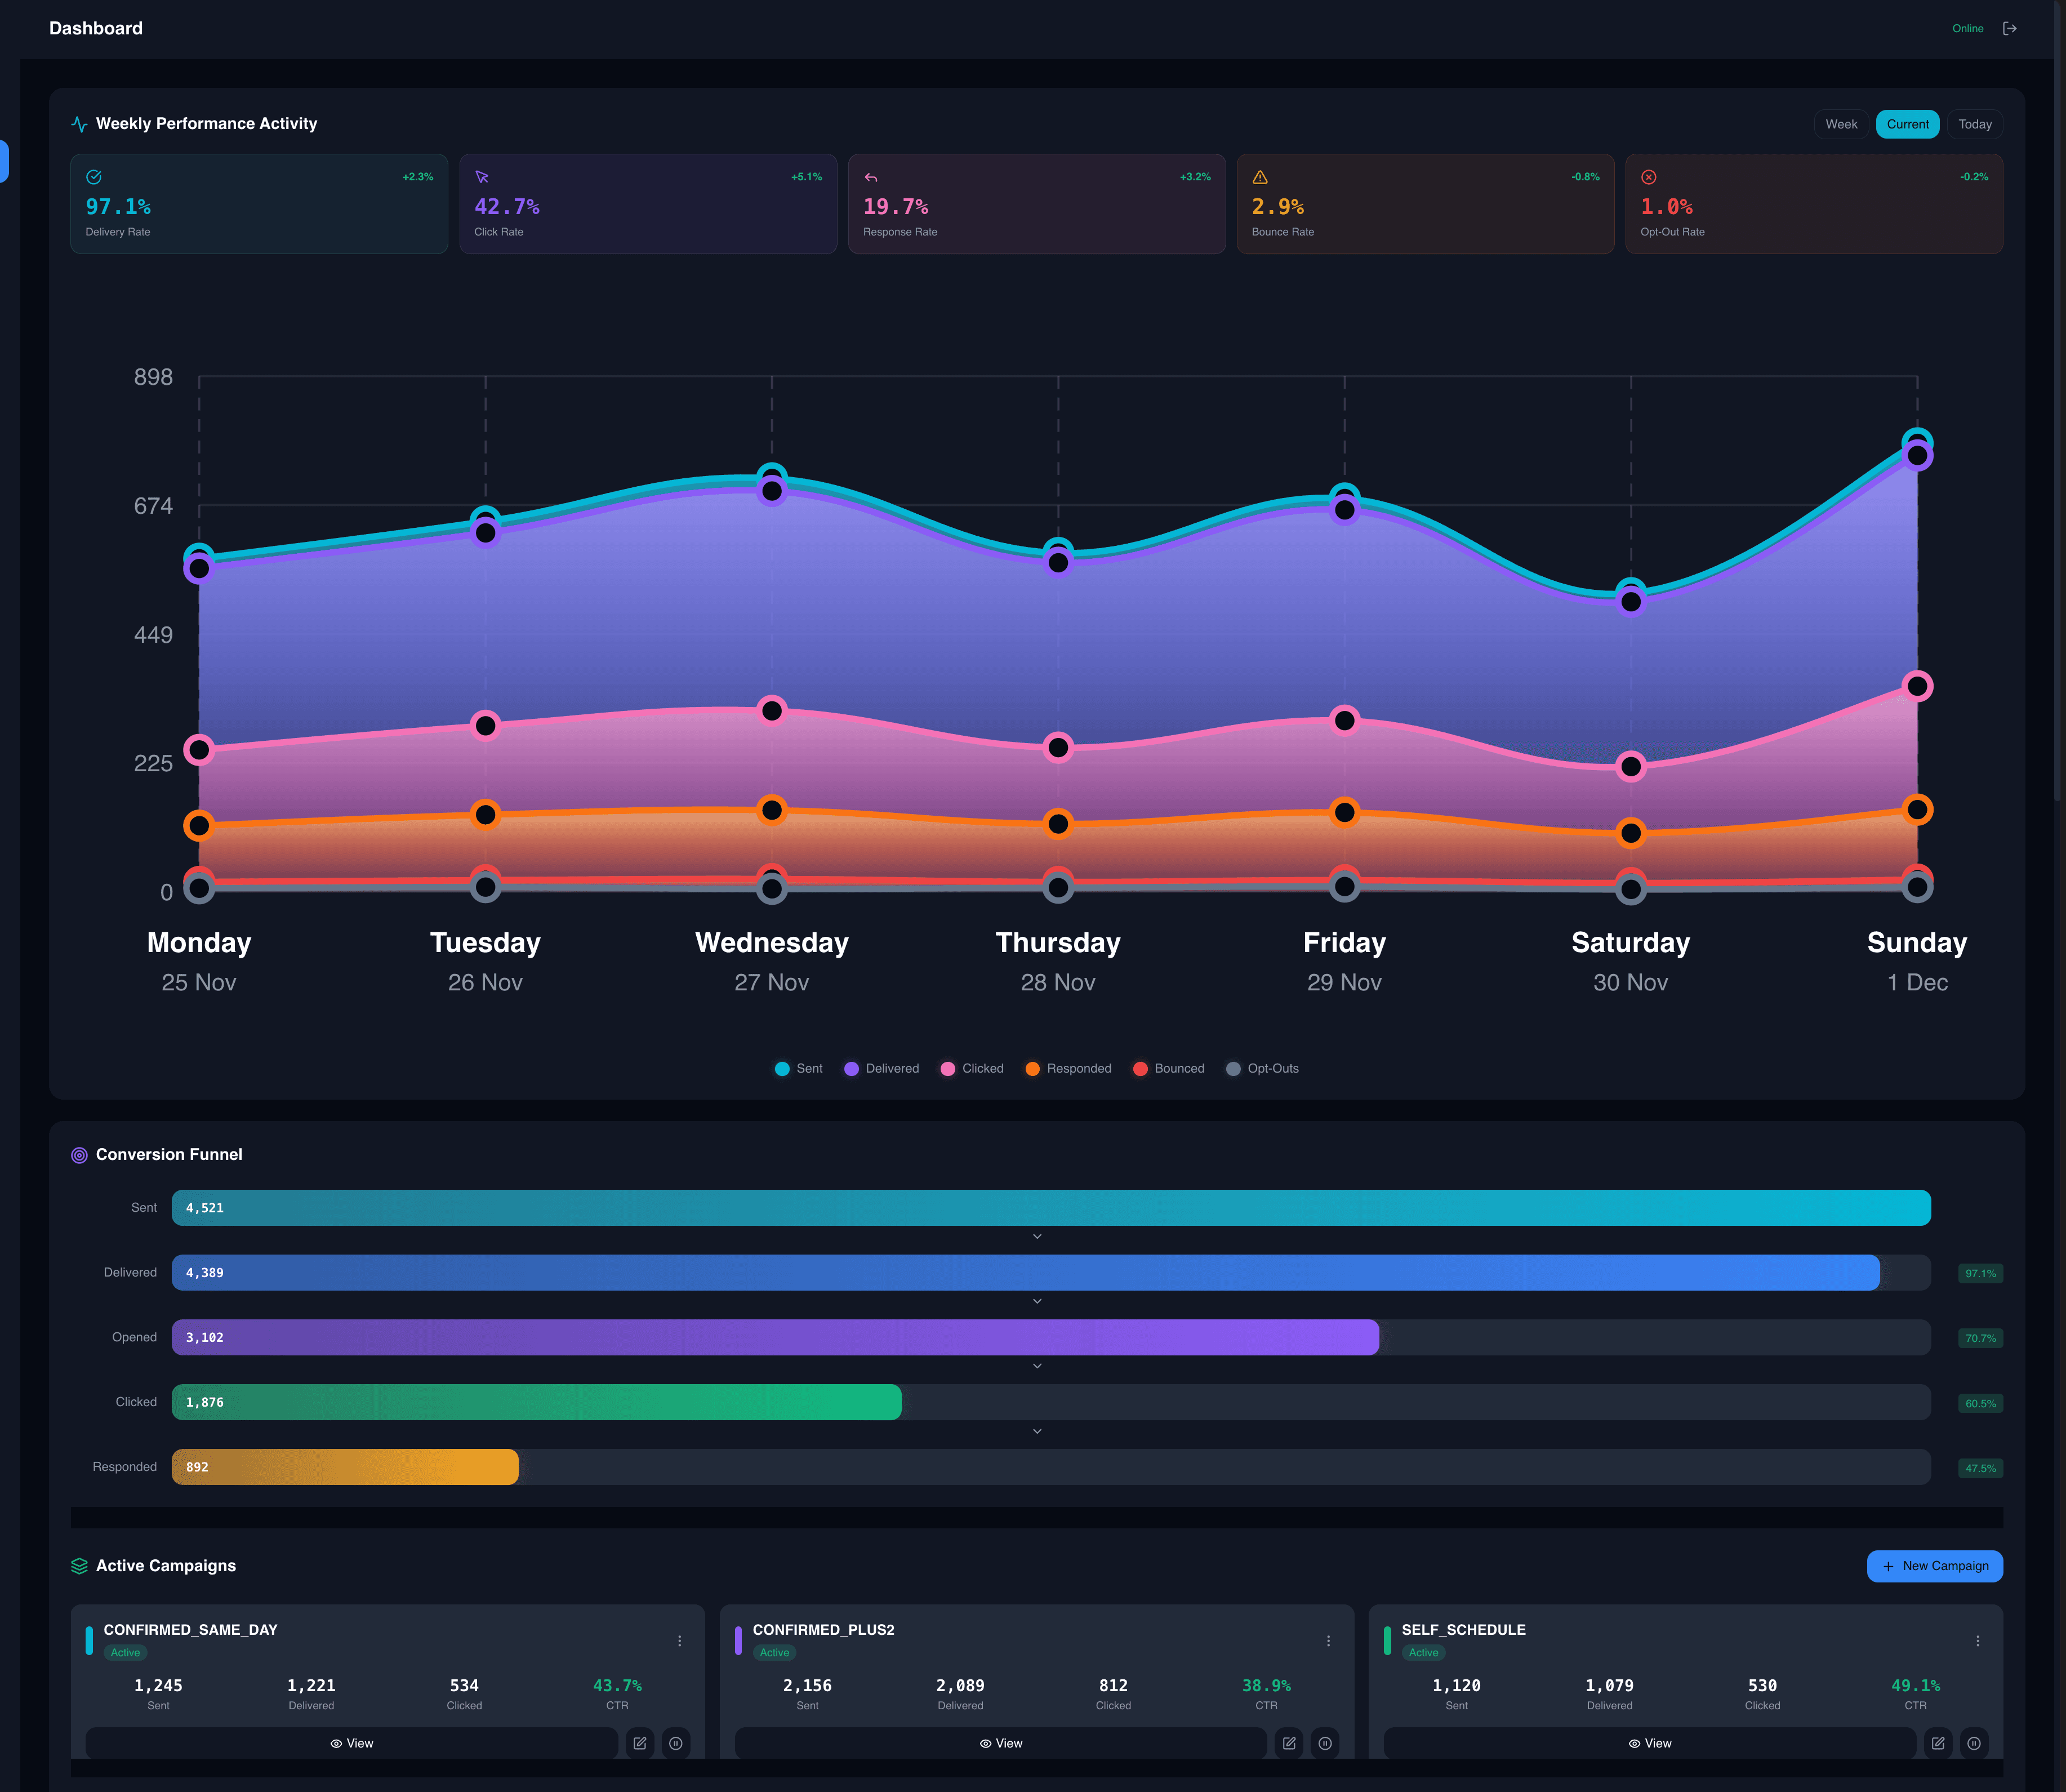Click the Opt-Out Rate x-circle icon
2066x1792 pixels.
click(x=1649, y=177)
